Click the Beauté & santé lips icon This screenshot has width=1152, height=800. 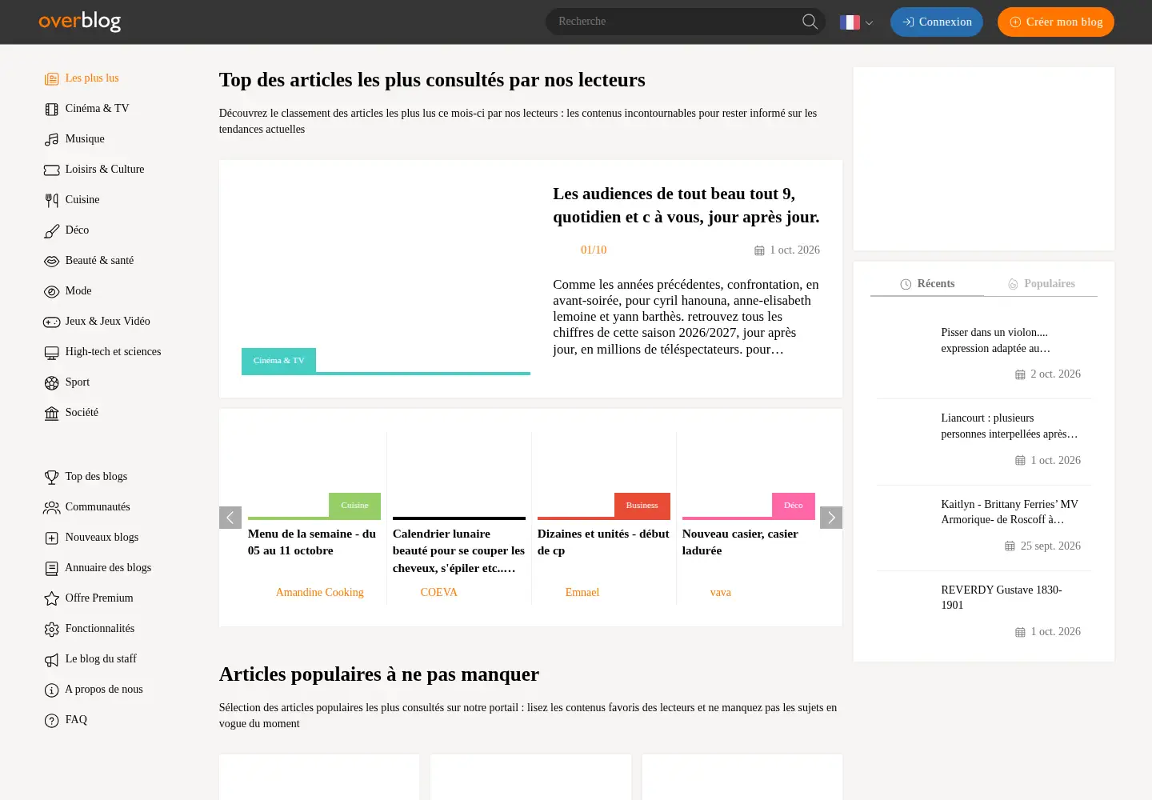pyautogui.click(x=52, y=261)
